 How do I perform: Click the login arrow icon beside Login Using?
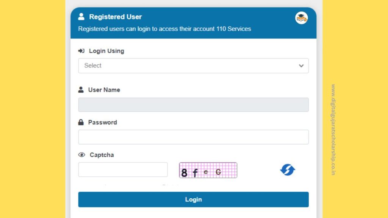pos(81,50)
